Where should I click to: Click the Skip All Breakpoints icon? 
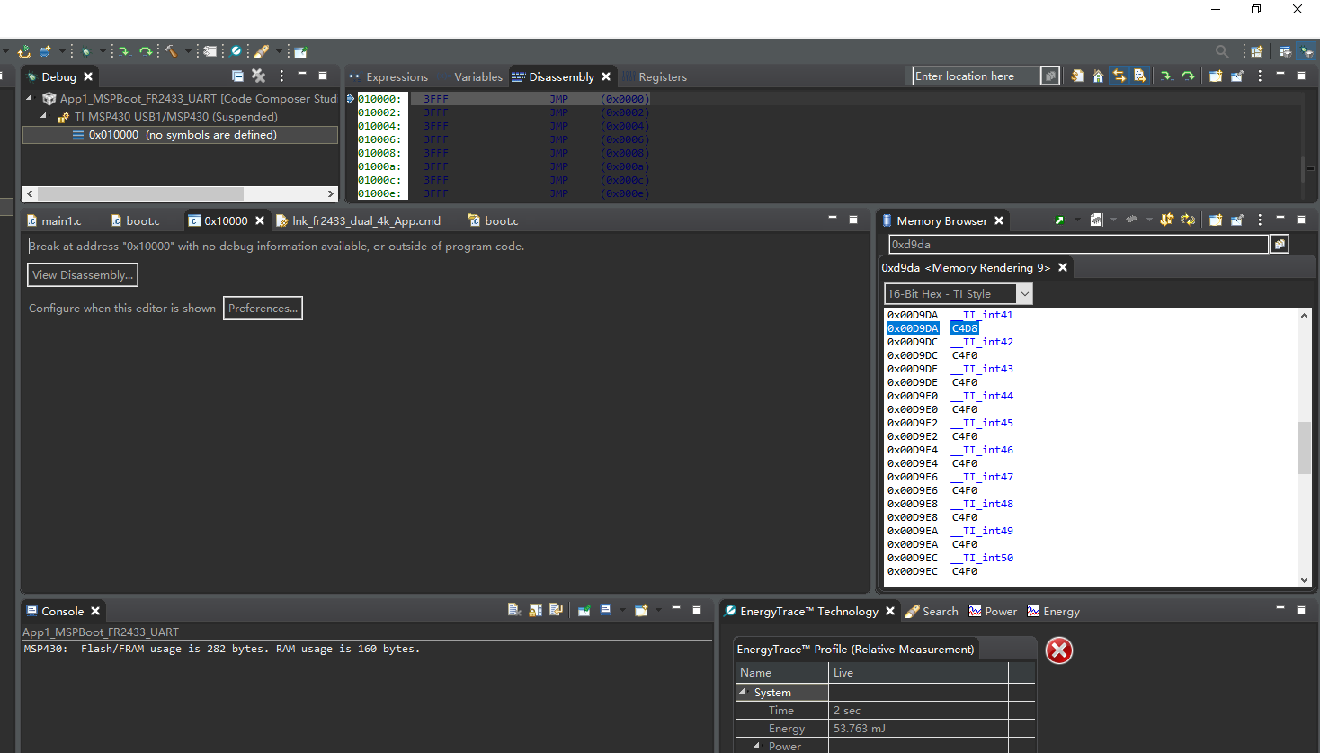point(236,52)
